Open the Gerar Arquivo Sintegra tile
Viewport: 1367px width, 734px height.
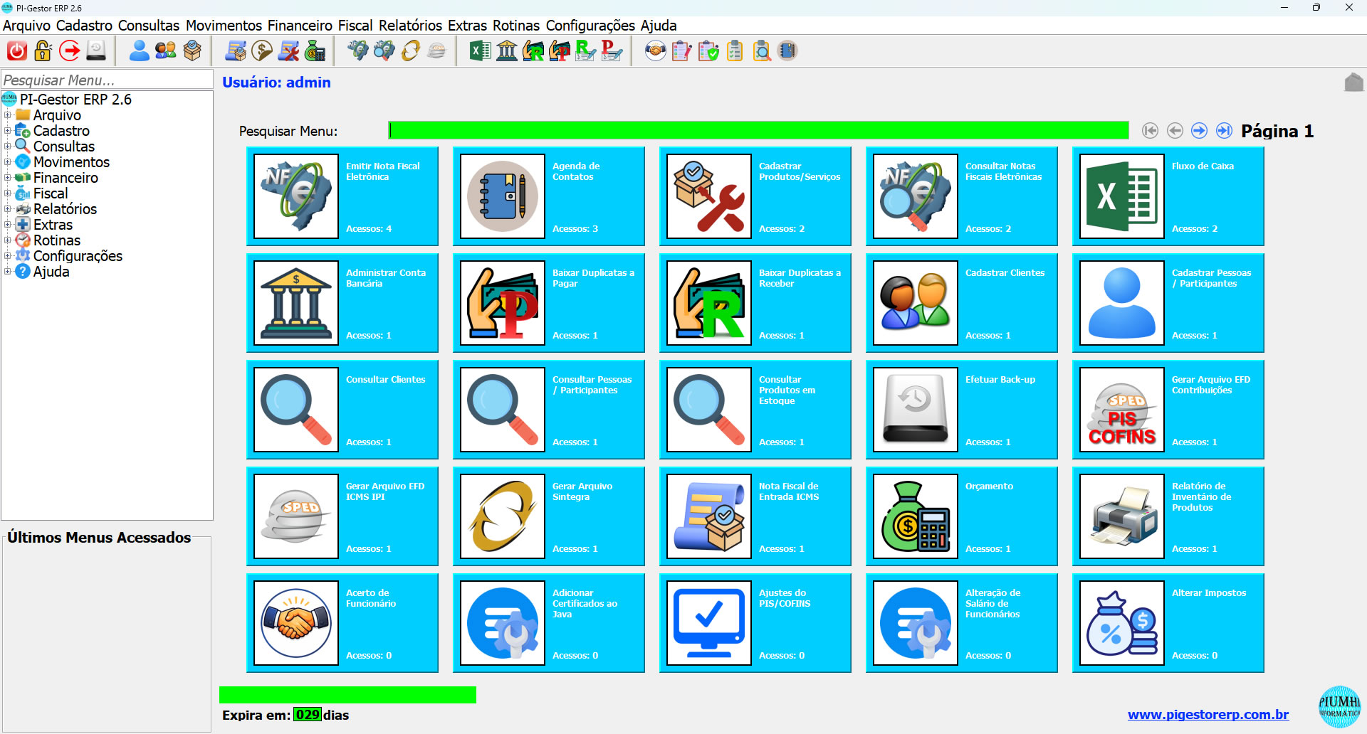(548, 516)
